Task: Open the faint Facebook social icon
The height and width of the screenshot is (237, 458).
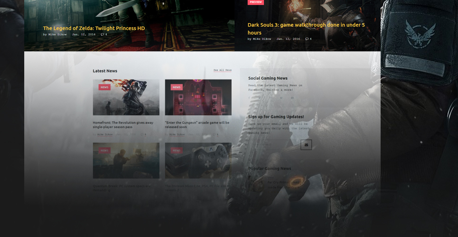Action: pos(249,98)
